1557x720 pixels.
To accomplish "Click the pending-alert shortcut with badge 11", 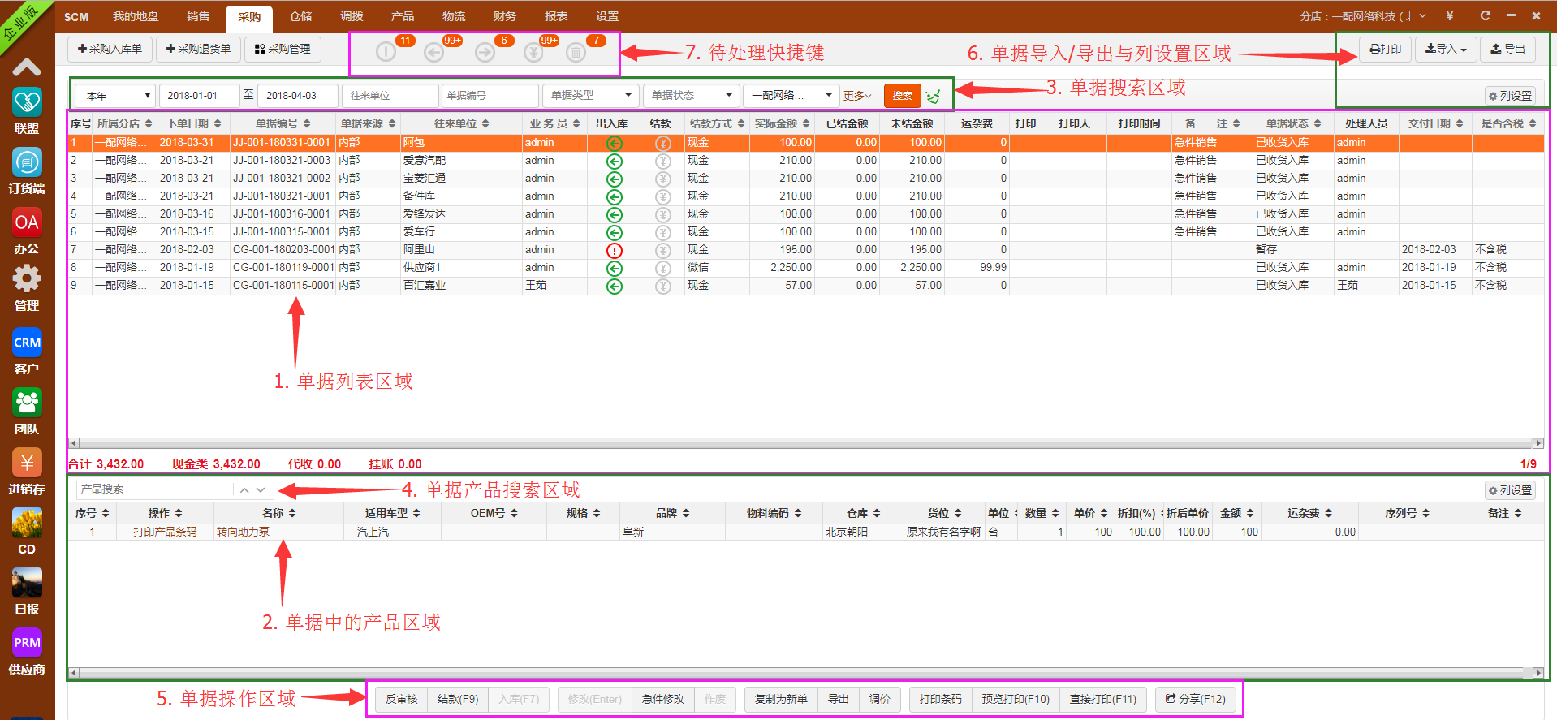I will [x=386, y=52].
